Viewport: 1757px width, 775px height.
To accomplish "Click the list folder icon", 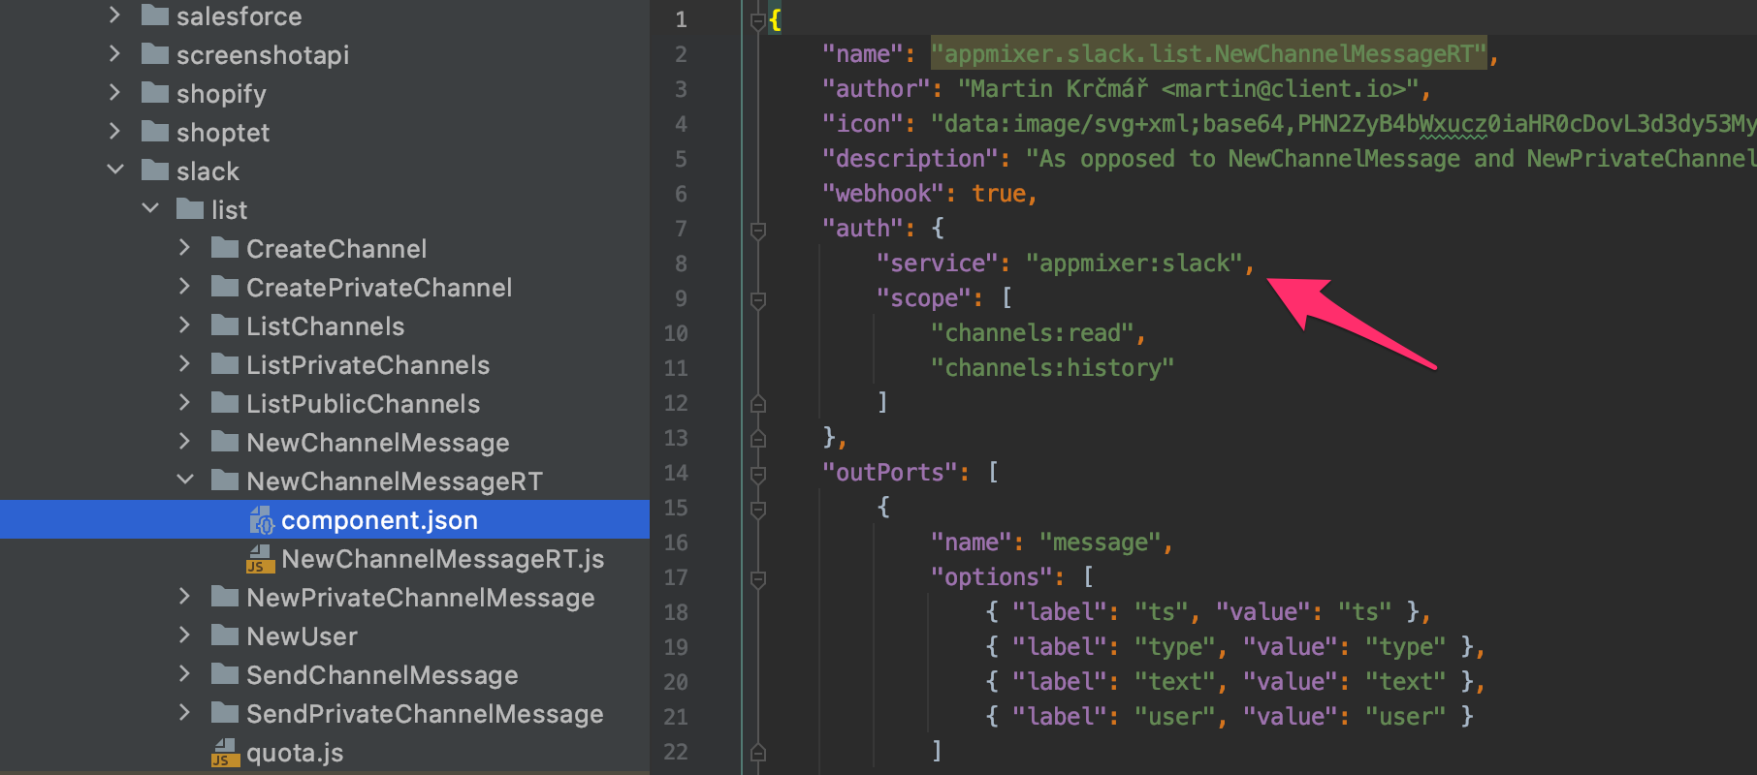I will pos(190,209).
